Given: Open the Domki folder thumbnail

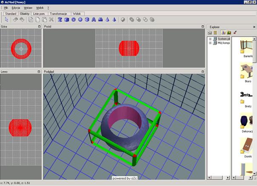Looking at the screenshot, I should click(x=246, y=148).
